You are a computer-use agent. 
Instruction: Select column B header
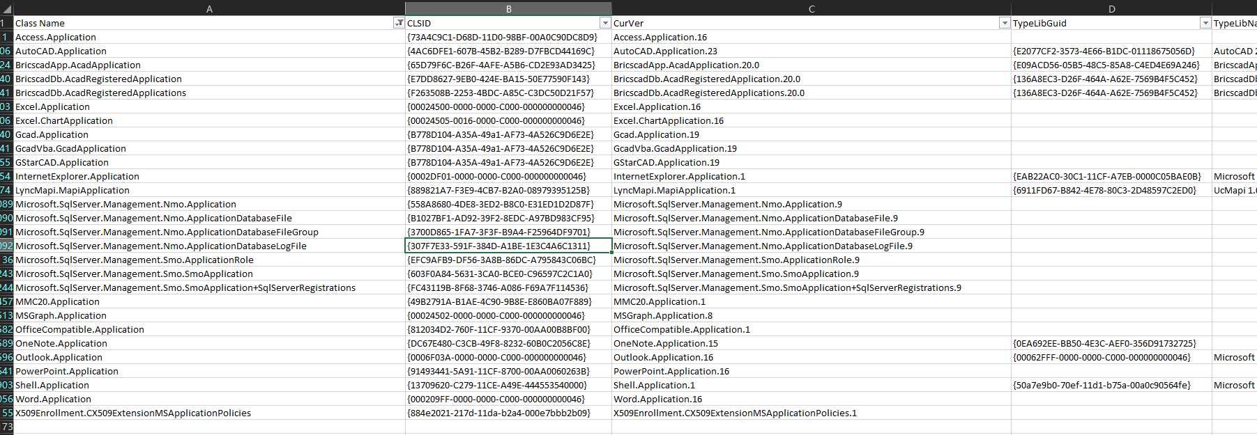[x=508, y=9]
